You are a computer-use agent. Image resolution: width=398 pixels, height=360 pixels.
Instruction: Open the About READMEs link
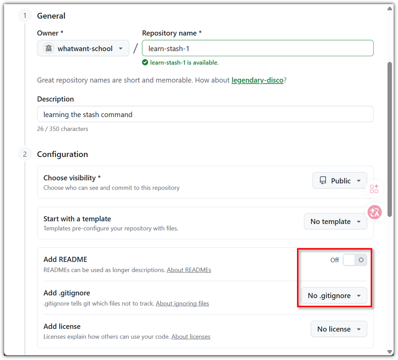[x=189, y=270]
